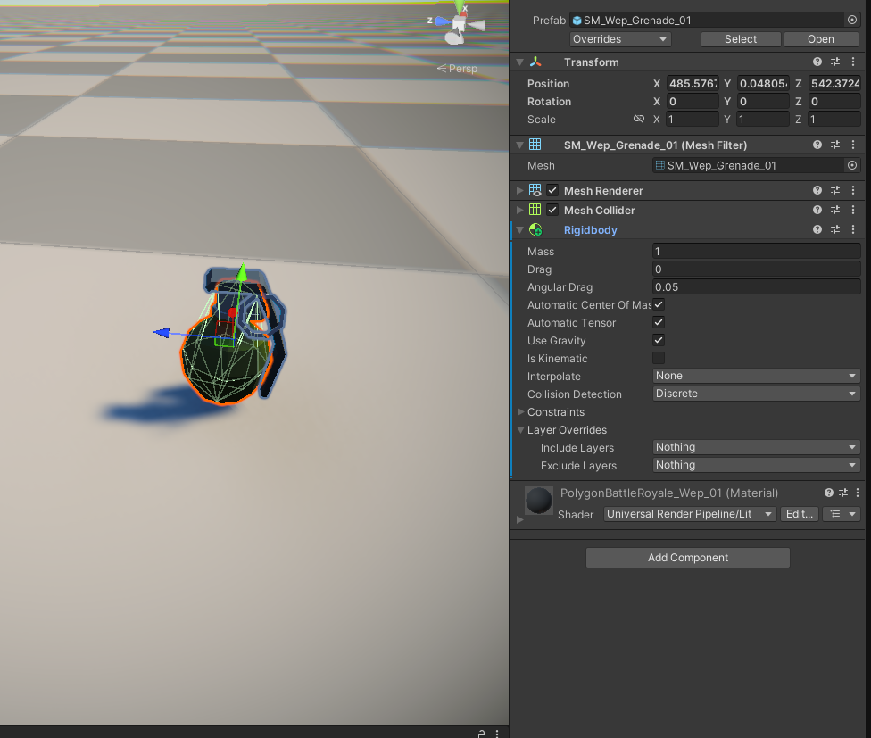Click the prefab Select button
Viewport: 871px width, 738px height.
(x=740, y=39)
